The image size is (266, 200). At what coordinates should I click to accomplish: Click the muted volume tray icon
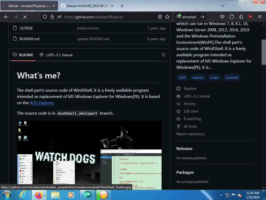click(x=240, y=195)
